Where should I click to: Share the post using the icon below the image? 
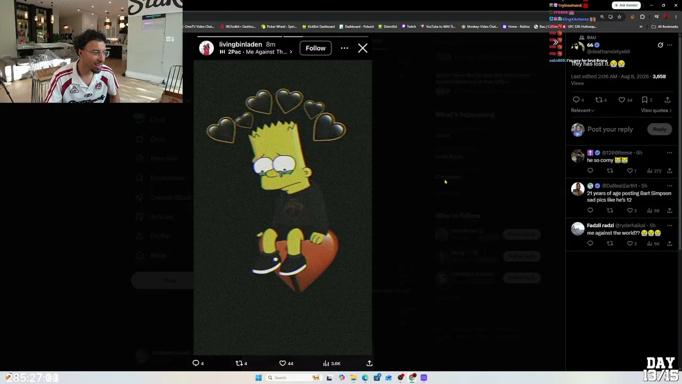point(369,363)
